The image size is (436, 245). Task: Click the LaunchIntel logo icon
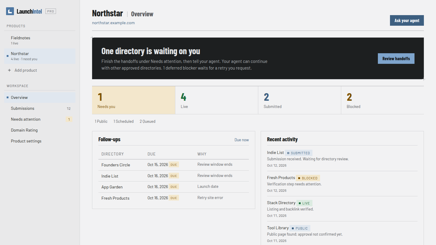pos(10,11)
